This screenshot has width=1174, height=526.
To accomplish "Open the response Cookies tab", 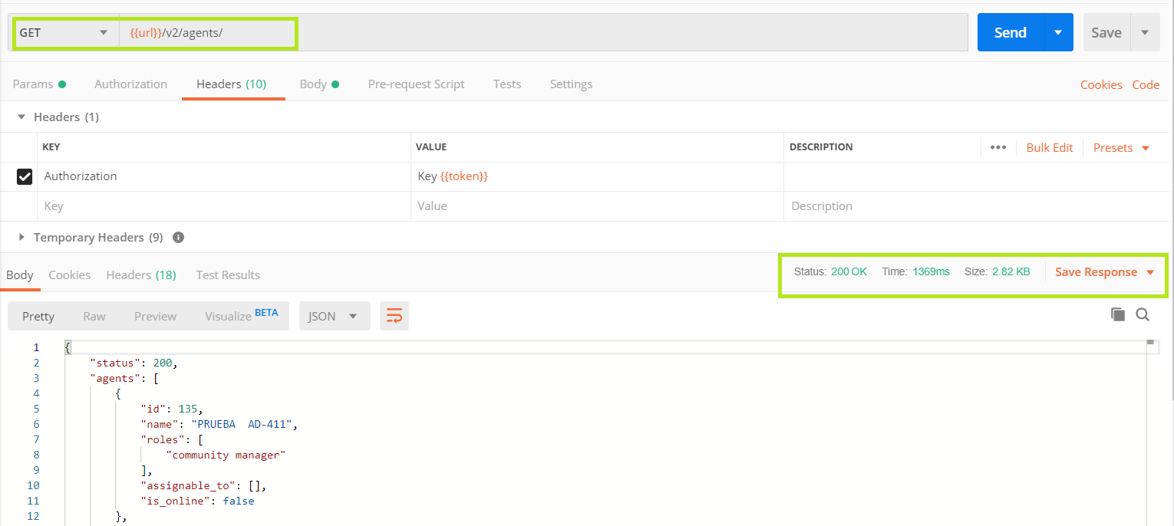I will (69, 275).
